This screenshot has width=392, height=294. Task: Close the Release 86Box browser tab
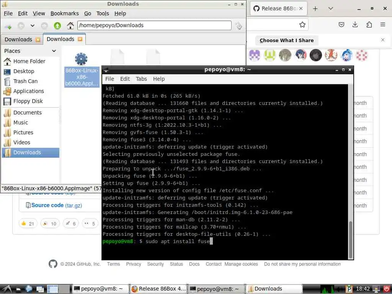(x=301, y=8)
